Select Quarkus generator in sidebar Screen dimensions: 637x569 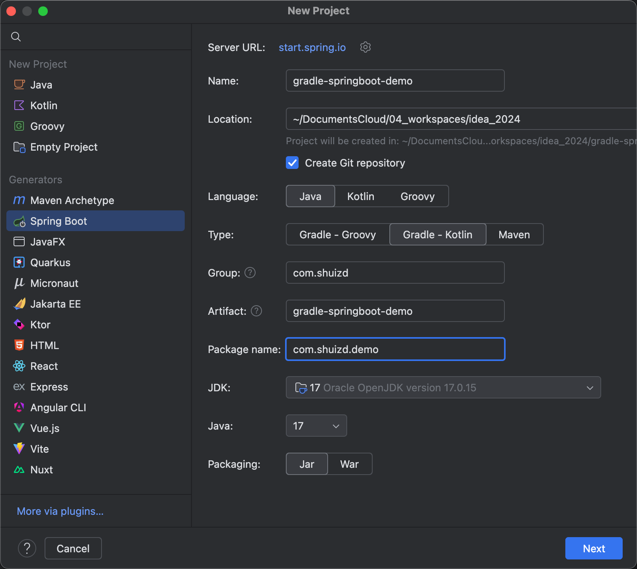point(96,262)
